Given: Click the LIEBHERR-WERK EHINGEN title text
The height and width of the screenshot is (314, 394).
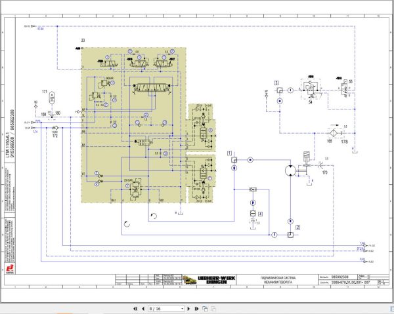Looking at the screenshot, I should 217,280.
